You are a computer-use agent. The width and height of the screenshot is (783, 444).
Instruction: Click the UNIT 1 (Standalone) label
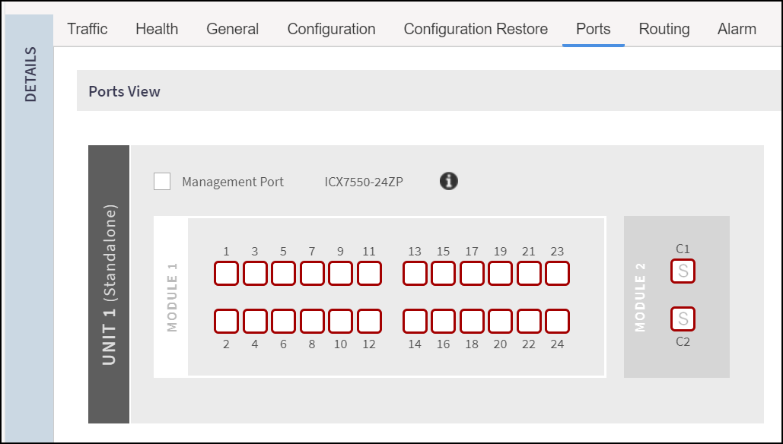pyautogui.click(x=109, y=284)
